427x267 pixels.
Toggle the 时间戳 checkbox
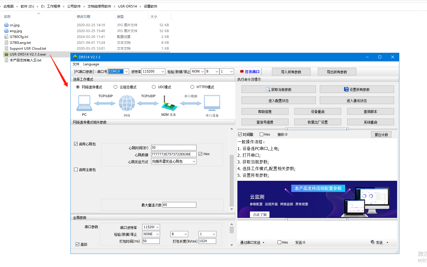[240, 134]
